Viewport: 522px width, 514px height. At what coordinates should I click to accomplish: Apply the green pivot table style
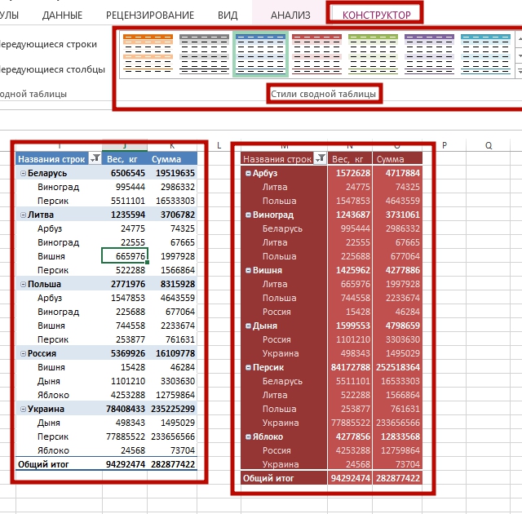tap(373, 55)
